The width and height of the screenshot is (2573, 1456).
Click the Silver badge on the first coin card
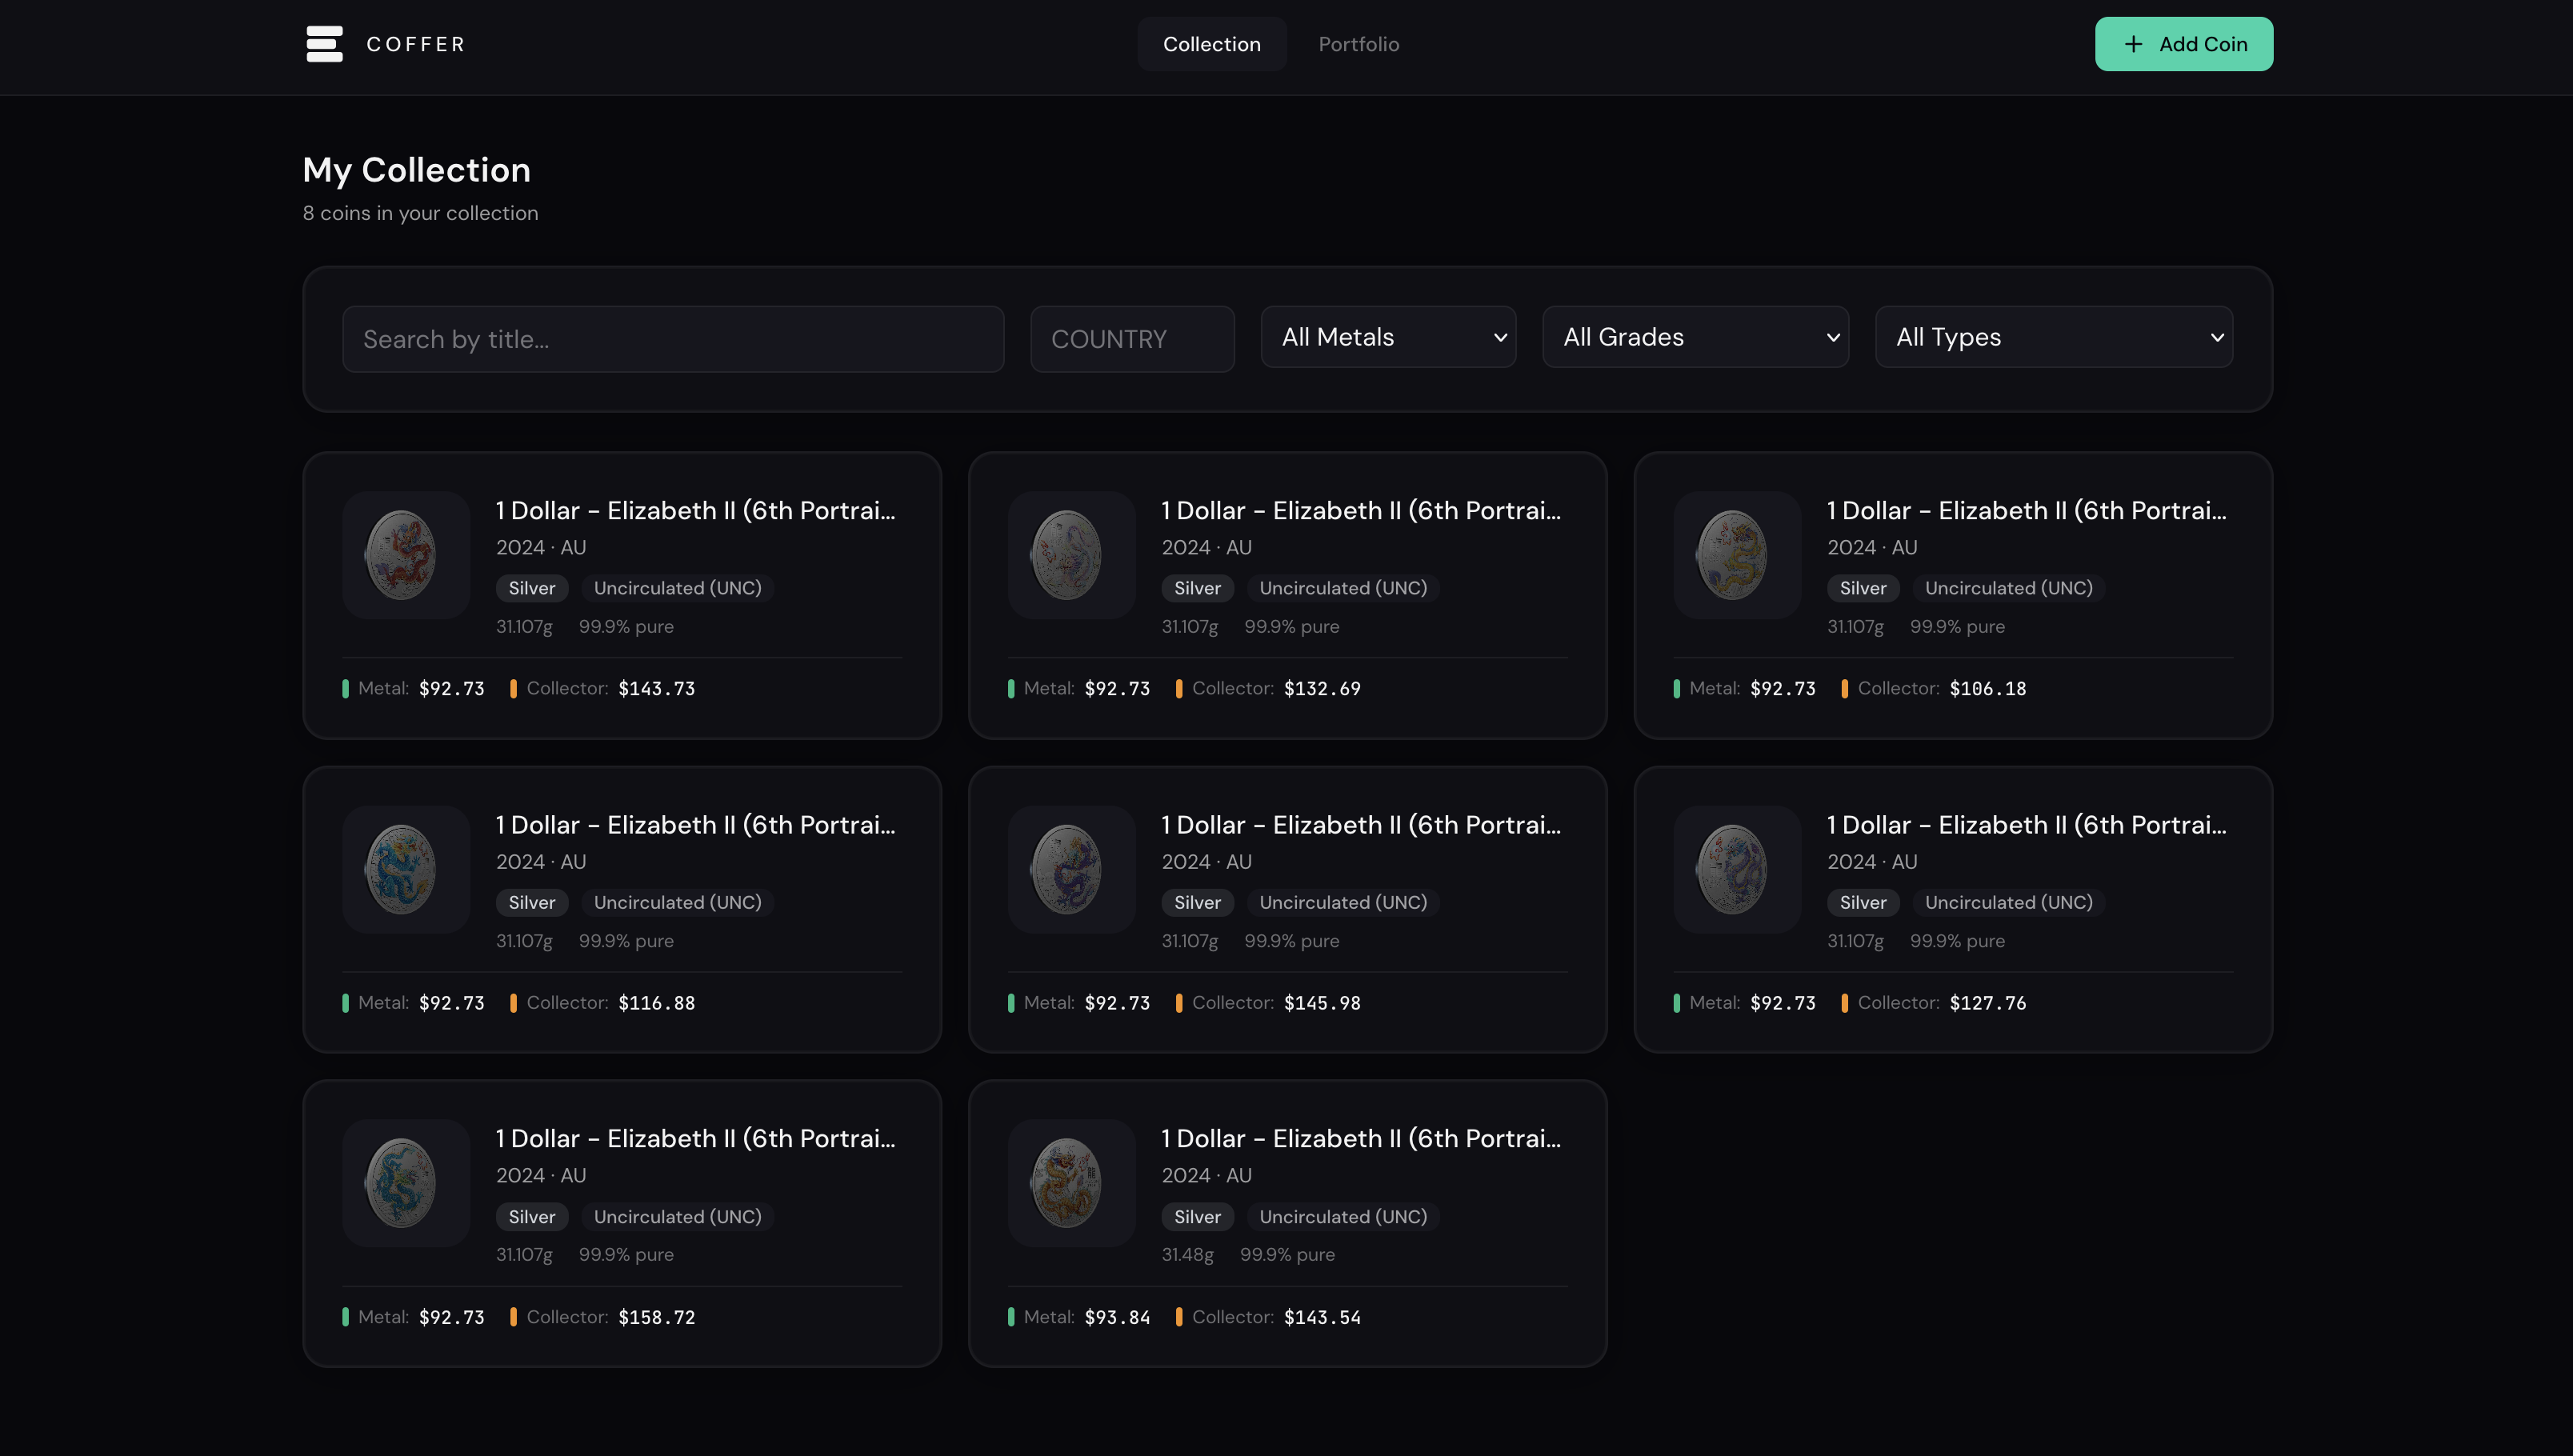click(531, 588)
